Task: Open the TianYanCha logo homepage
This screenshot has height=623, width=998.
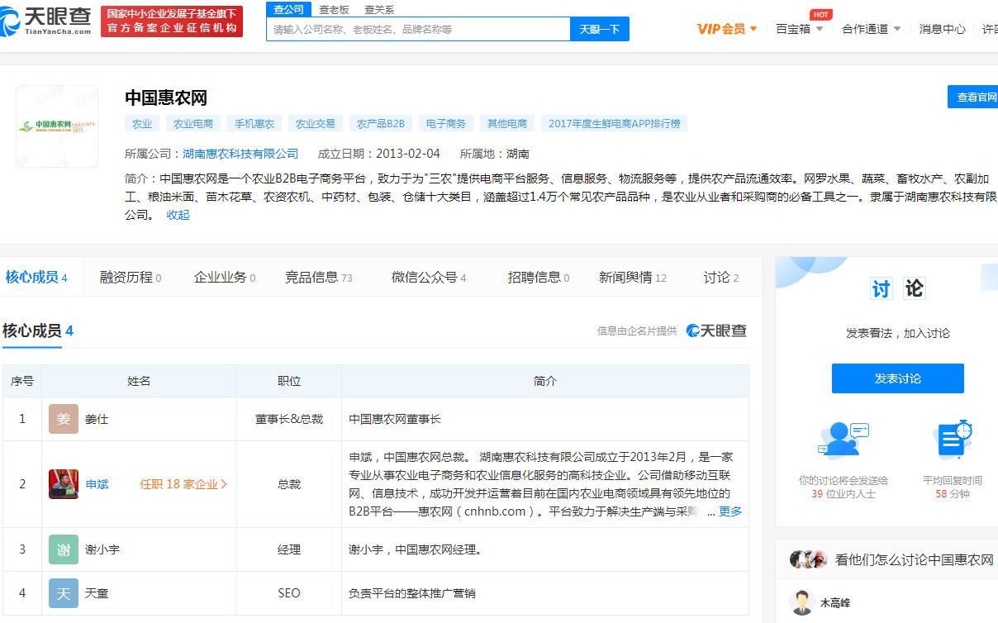Action: click(45, 20)
